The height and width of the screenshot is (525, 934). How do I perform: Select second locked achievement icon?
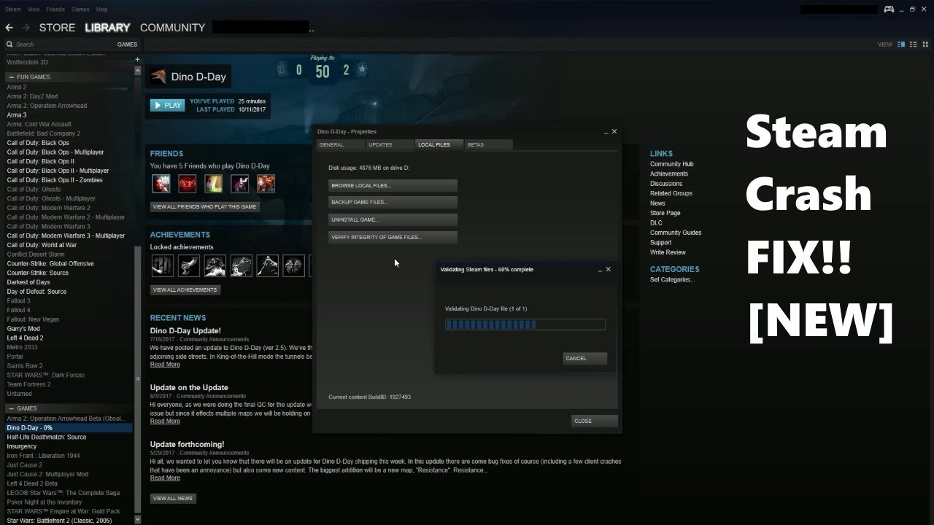click(188, 265)
